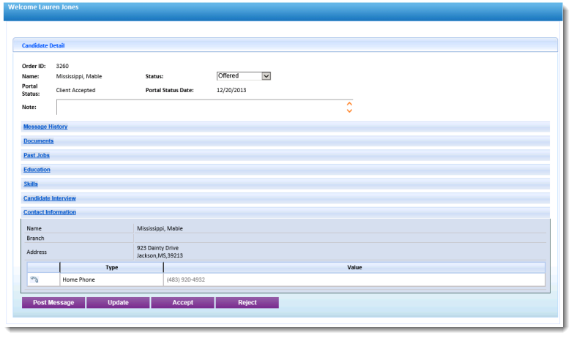Click the Candidate Detail panel header
Viewport: 574px width, 338px height.
[43, 45]
